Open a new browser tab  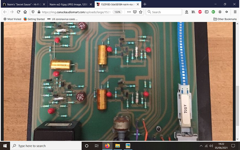pos(145,4)
